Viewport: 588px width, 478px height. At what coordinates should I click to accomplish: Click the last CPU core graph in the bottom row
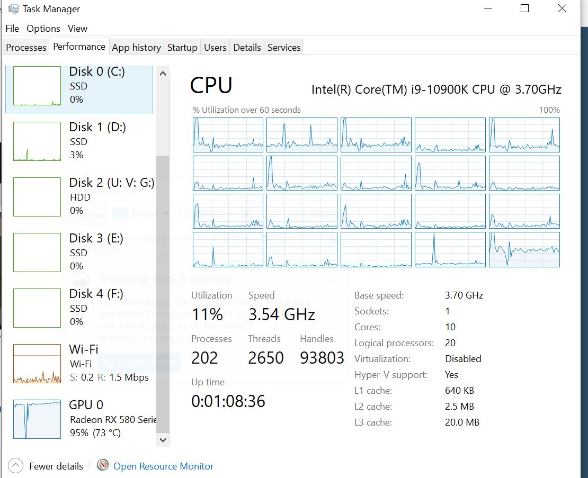[x=524, y=249]
